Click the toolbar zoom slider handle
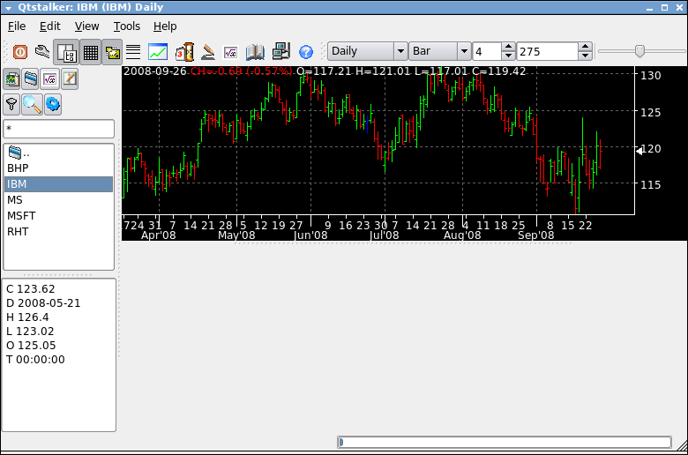The width and height of the screenshot is (688, 455). (x=639, y=51)
